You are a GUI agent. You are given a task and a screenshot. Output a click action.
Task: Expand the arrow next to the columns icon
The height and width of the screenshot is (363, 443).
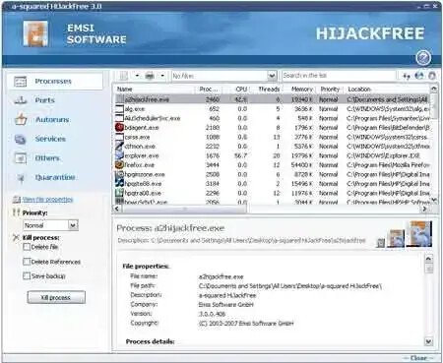pyautogui.click(x=137, y=76)
